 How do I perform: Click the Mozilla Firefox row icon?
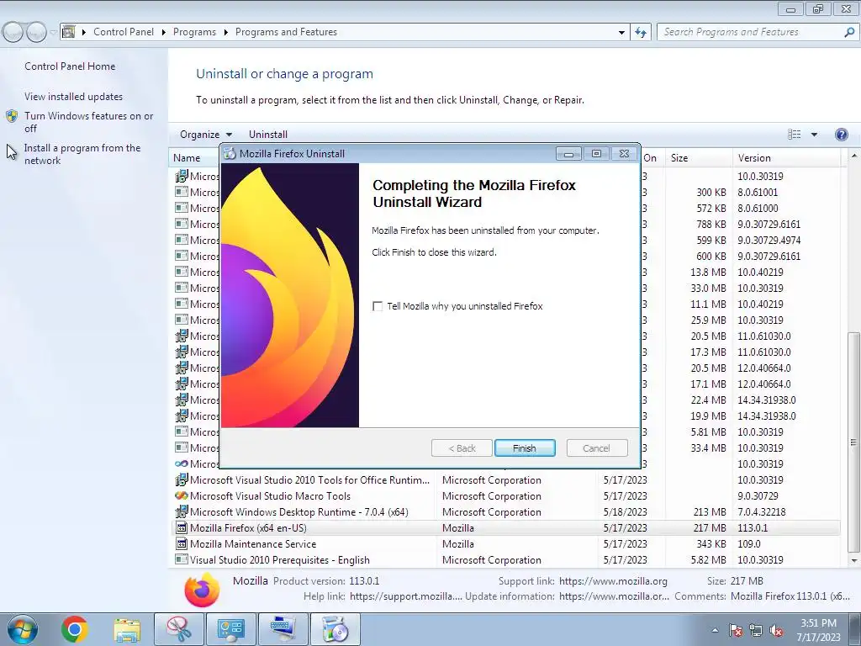click(182, 528)
